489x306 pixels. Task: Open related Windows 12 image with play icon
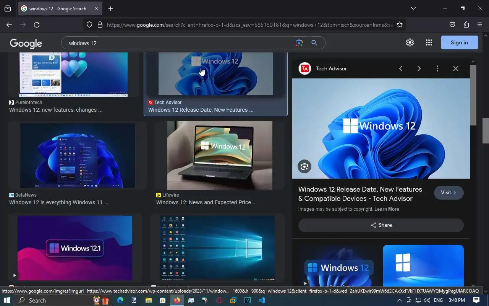click(339, 266)
